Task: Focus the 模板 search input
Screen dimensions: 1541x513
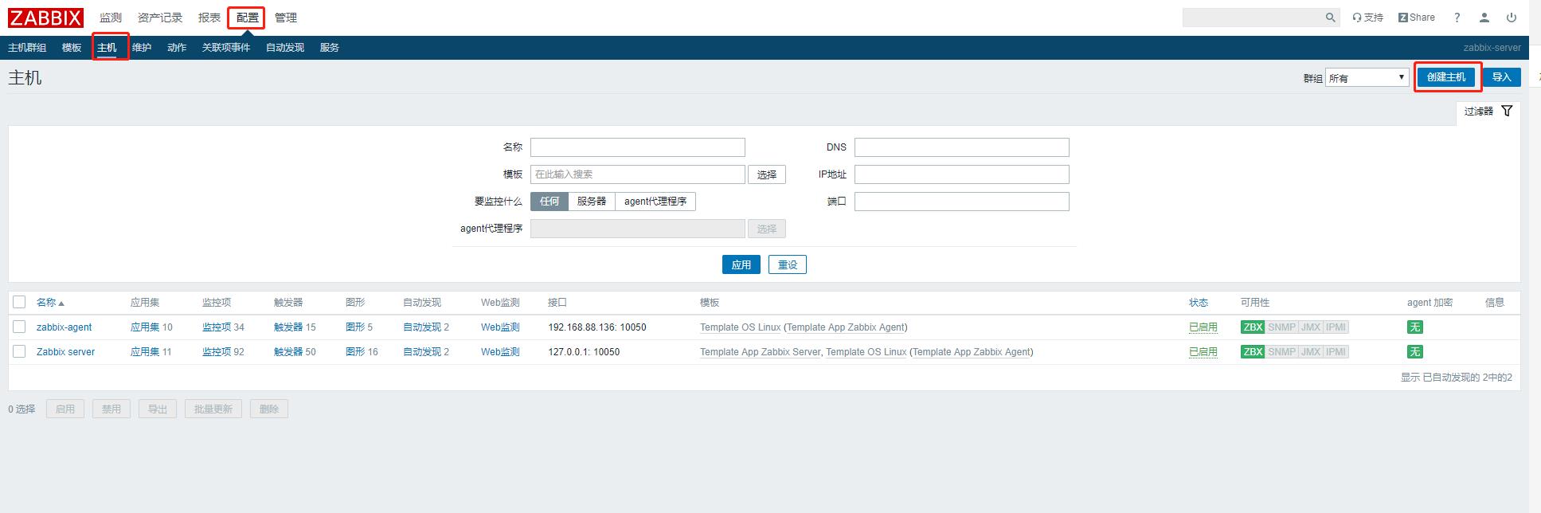Action: 638,174
